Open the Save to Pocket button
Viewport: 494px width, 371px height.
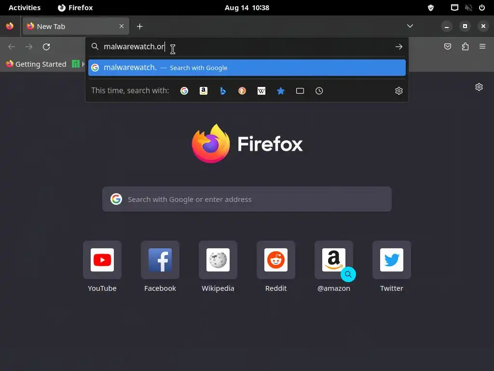448,47
